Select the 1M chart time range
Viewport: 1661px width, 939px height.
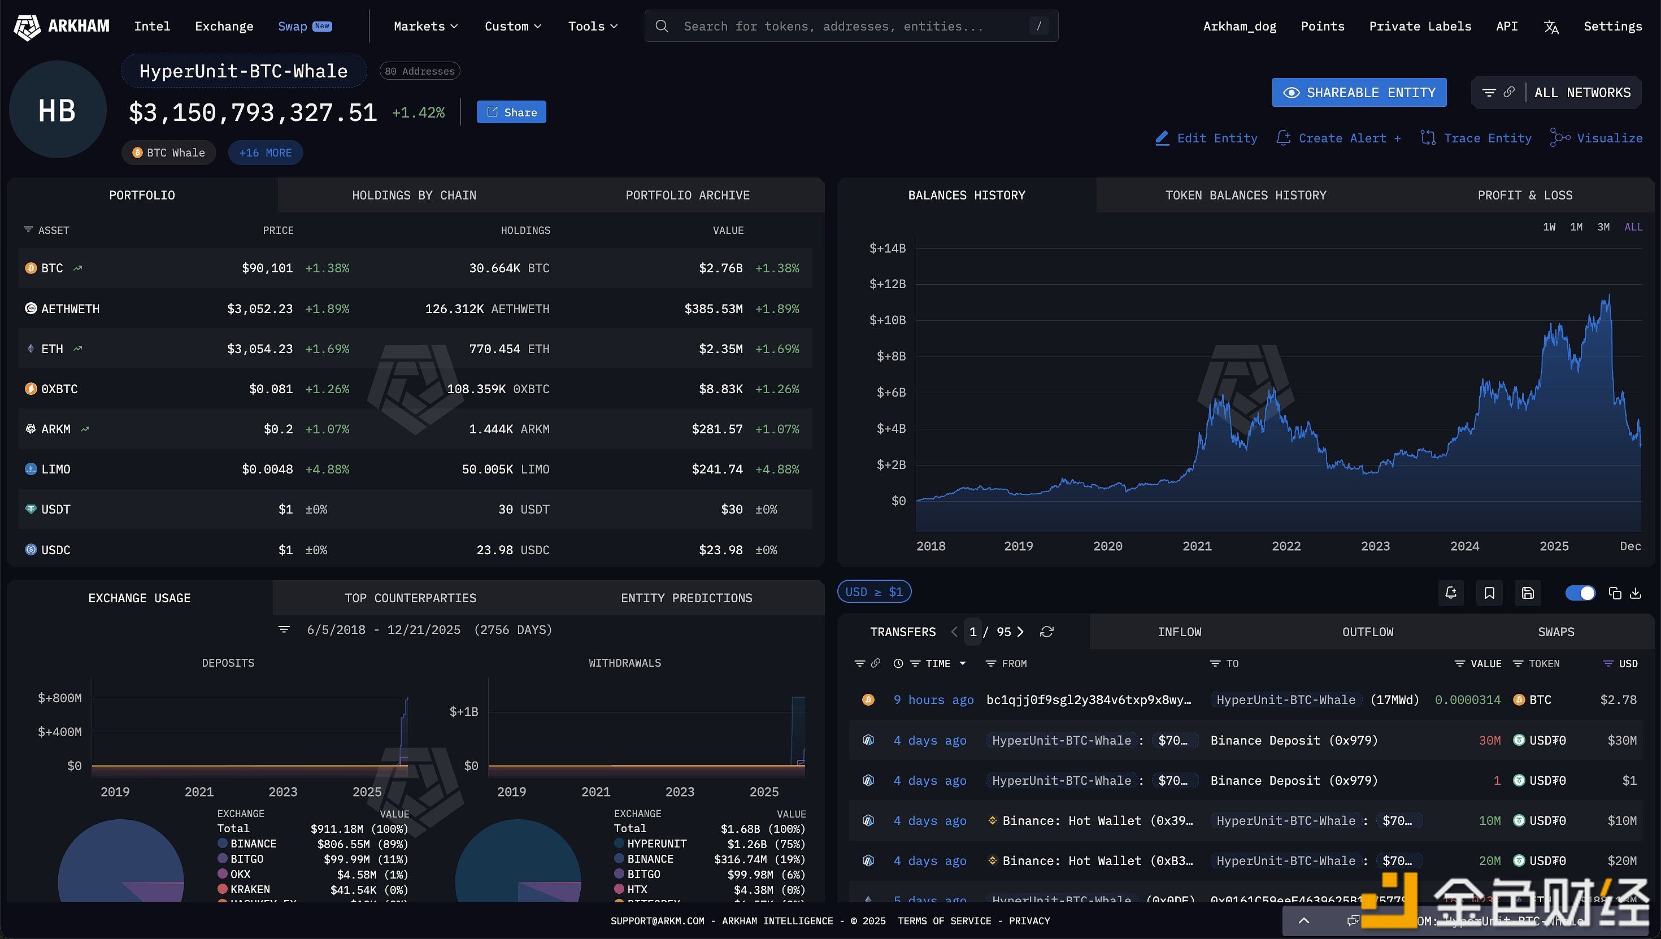coord(1576,227)
